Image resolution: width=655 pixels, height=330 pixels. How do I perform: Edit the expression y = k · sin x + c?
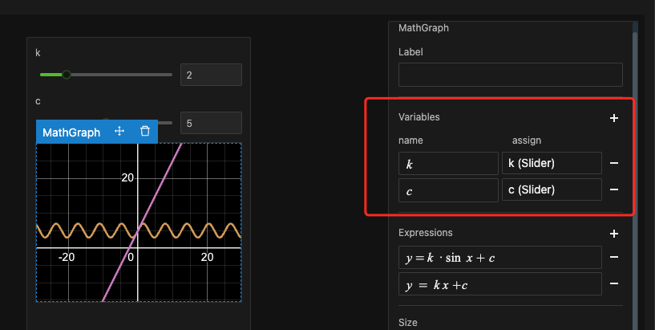(x=500, y=257)
